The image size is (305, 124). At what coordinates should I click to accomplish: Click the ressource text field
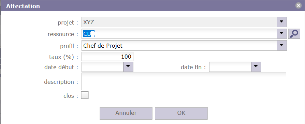(x=179, y=34)
